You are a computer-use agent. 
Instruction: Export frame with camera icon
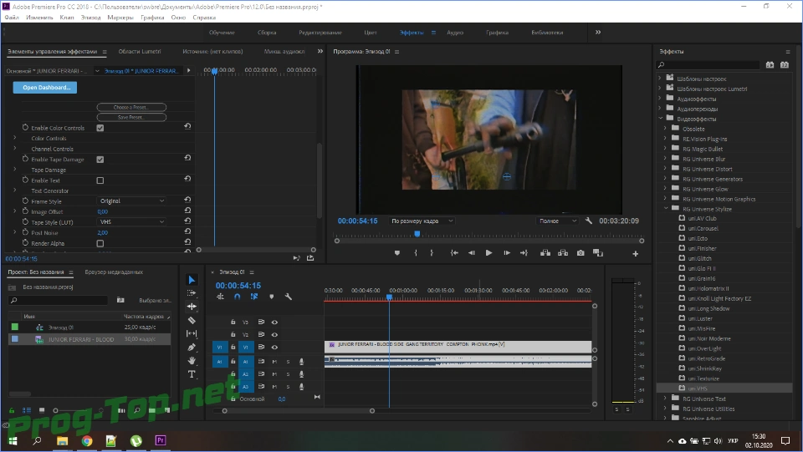581,252
